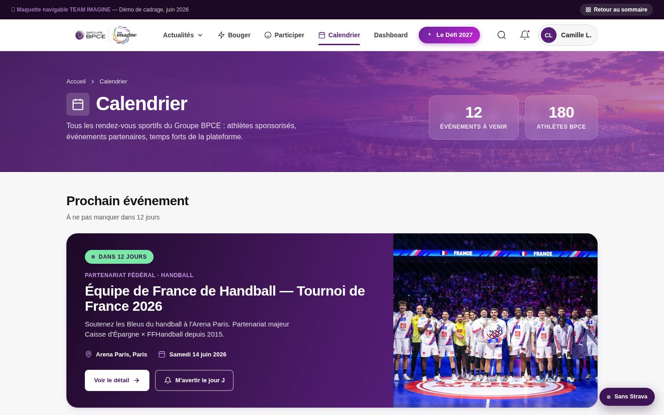
Task: Click the CL avatar circle
Action: [x=549, y=35]
